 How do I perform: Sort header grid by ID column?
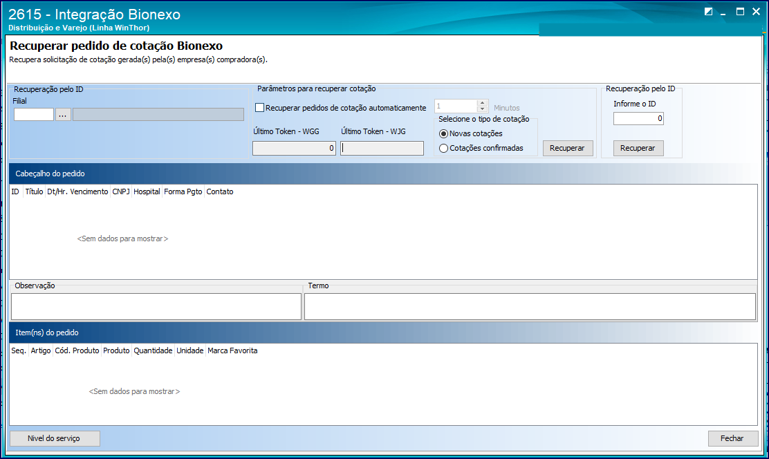[x=16, y=191]
